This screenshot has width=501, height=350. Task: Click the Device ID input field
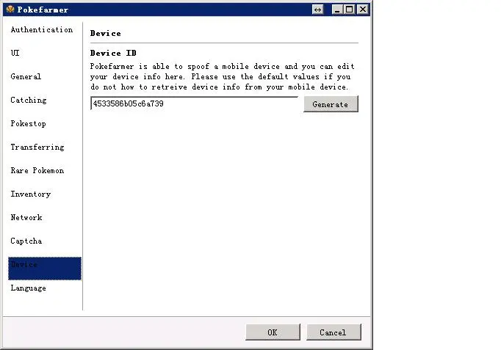(194, 103)
